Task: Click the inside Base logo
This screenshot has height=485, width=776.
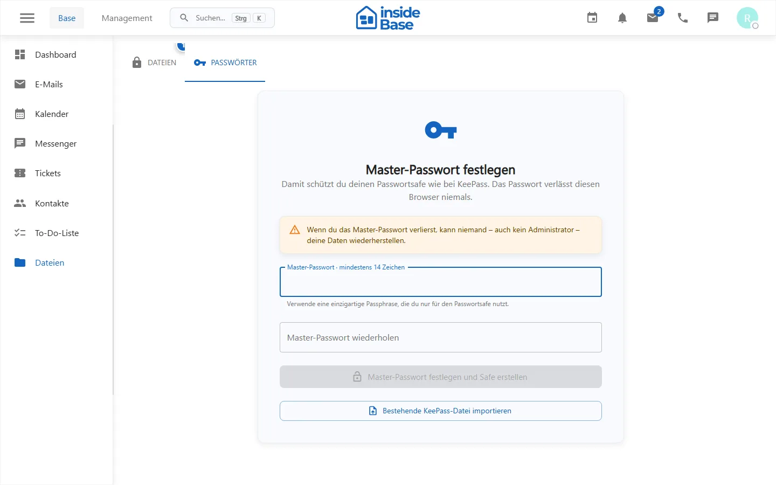Action: 388,18
